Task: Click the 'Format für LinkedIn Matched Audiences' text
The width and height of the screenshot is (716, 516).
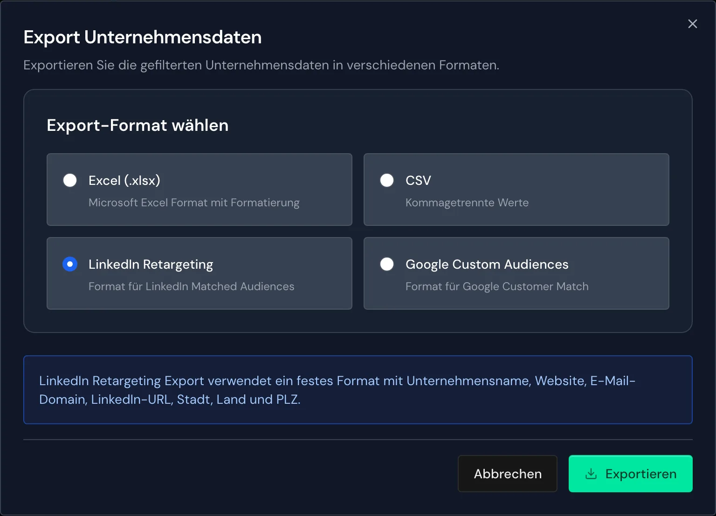Action: coord(192,286)
